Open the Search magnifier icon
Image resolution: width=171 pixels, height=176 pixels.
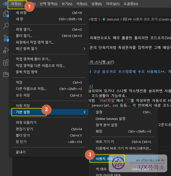[x=6, y=26]
